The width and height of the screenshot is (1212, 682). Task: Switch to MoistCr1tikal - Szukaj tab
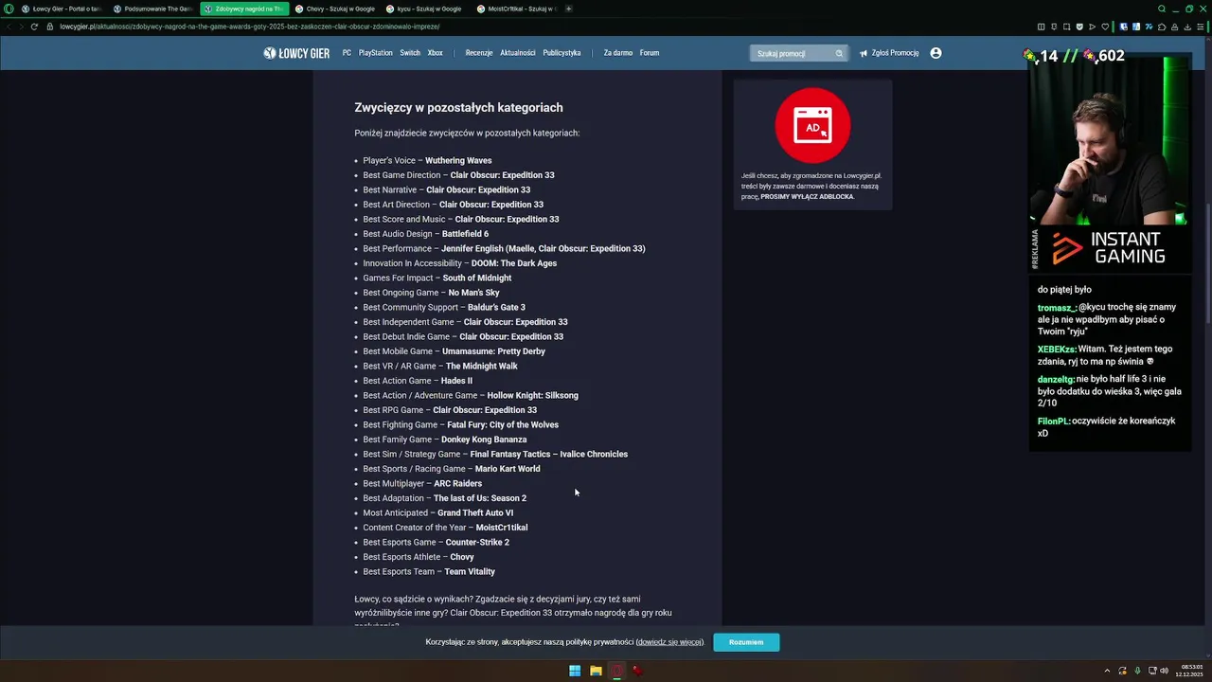click(516, 9)
